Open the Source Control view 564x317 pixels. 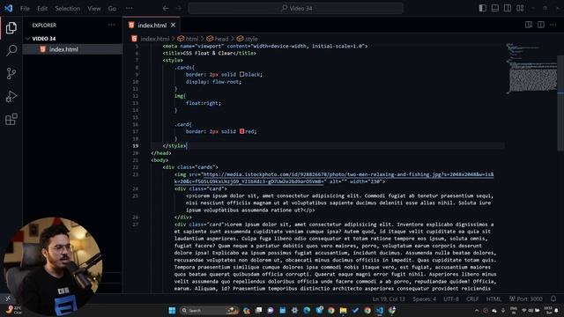pyautogui.click(x=11, y=73)
